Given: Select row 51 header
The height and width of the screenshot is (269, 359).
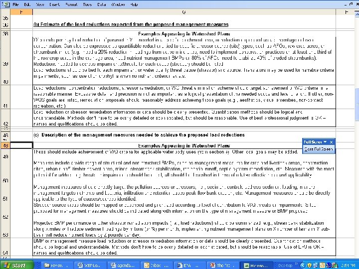Looking at the screenshot, I should pos(5,193).
